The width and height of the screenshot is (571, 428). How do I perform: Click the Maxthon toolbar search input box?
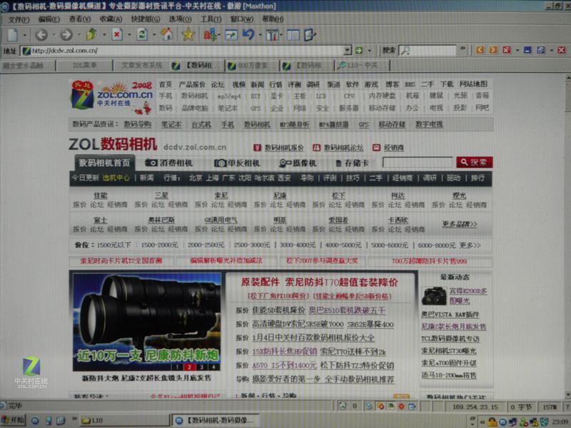point(428,50)
